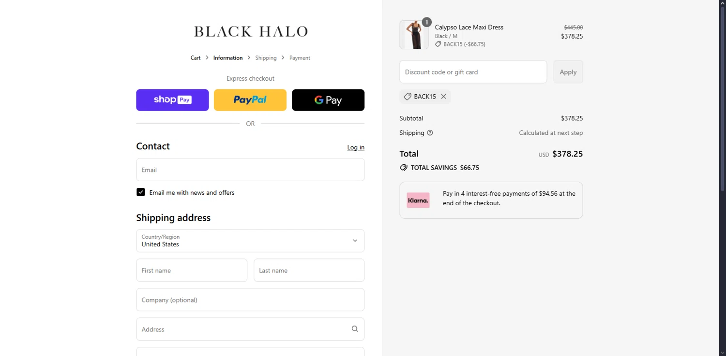This screenshot has width=726, height=356.
Task: Click the Calypso Lace Maxi Dress title
Action: coord(469,28)
